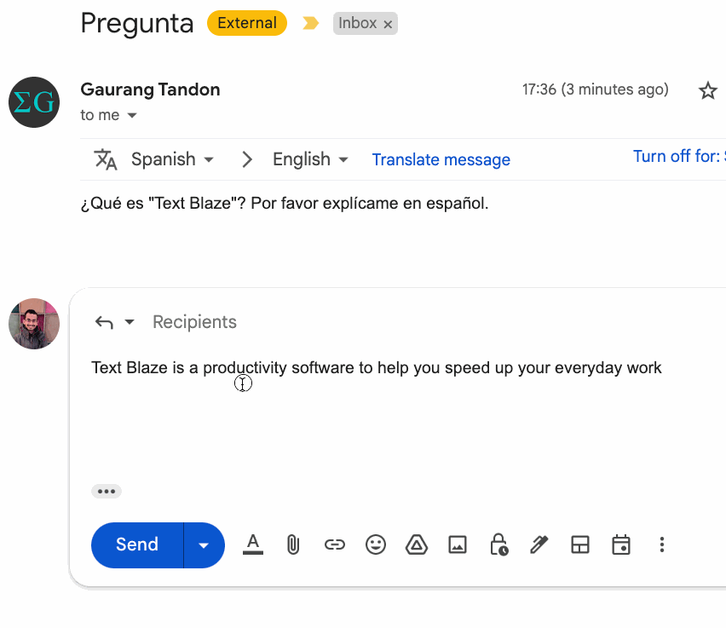This screenshot has height=628, width=726.
Task: Choose a layout template icon
Action: click(x=580, y=544)
